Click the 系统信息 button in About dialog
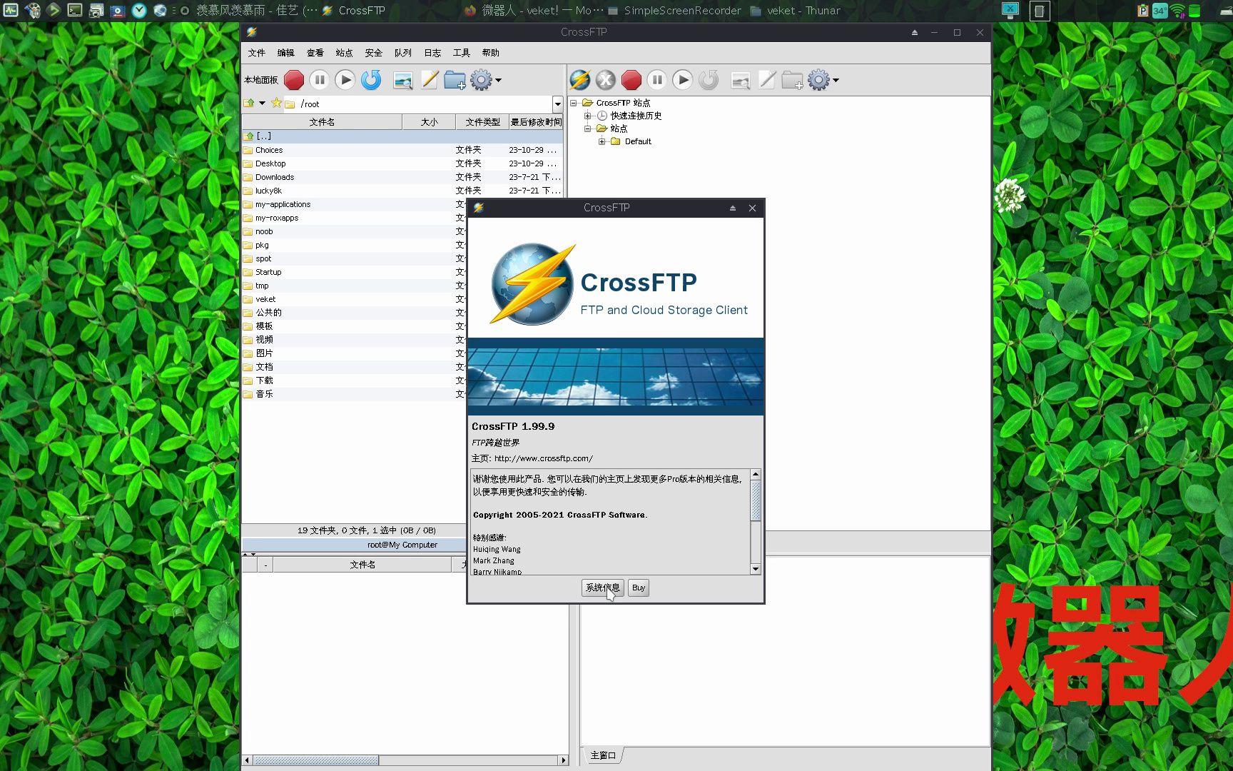Viewport: 1233px width, 771px height. (x=603, y=588)
